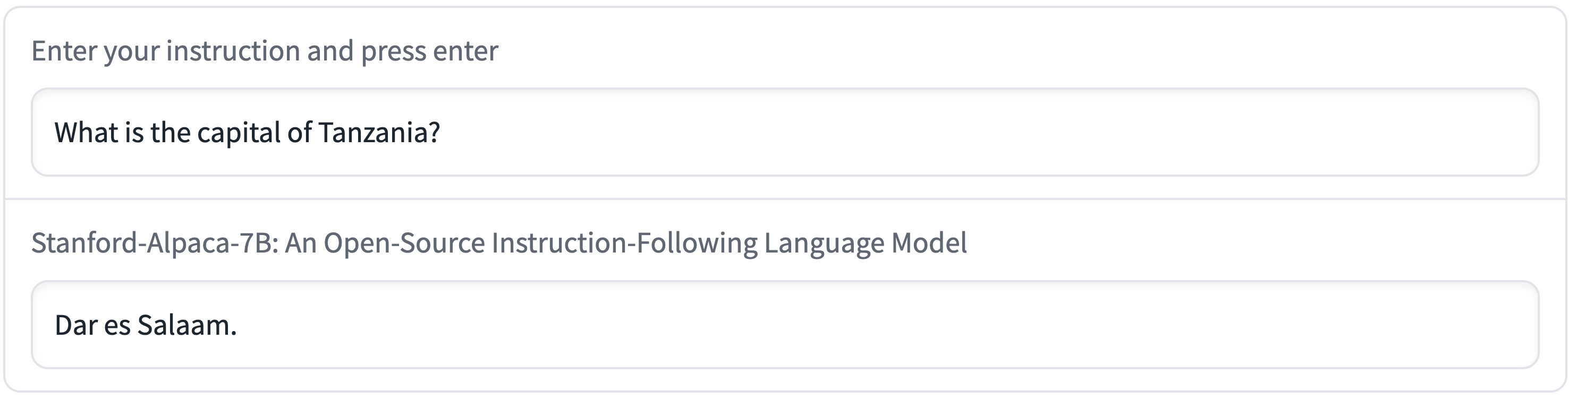
Task: Click the word 'es' in the answer box
Action: pyautogui.click(x=117, y=325)
